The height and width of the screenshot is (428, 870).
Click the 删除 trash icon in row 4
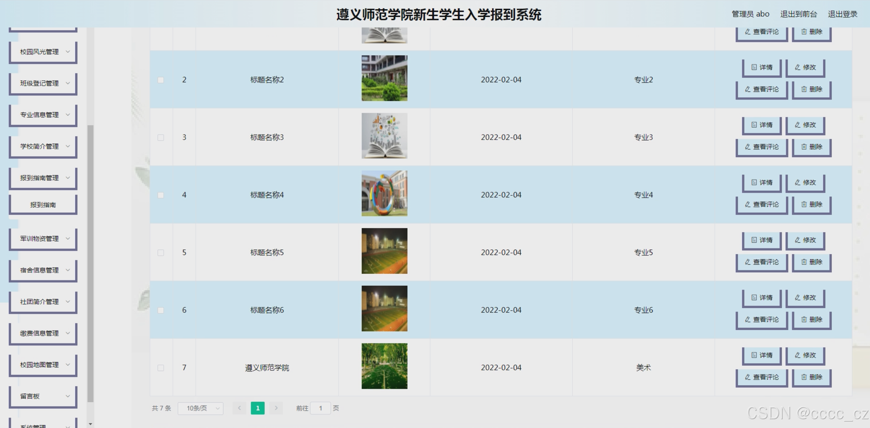[804, 205]
